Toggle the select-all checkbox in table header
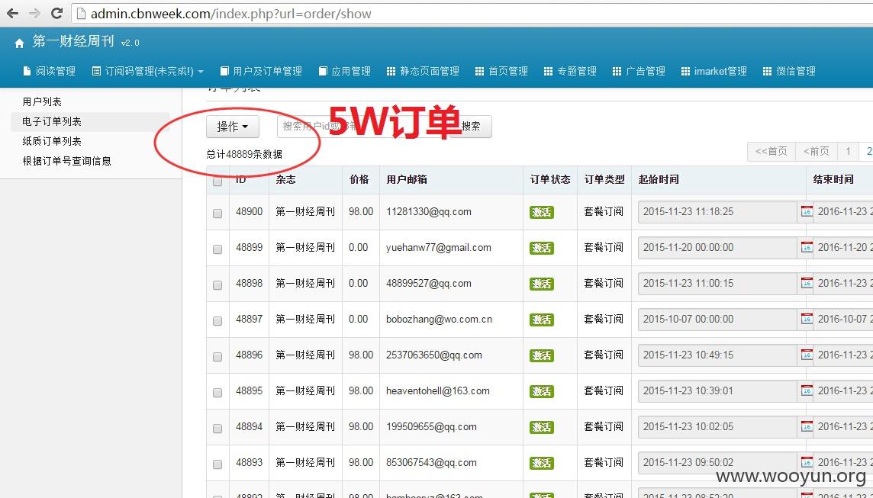This screenshot has height=498, width=873. (217, 181)
